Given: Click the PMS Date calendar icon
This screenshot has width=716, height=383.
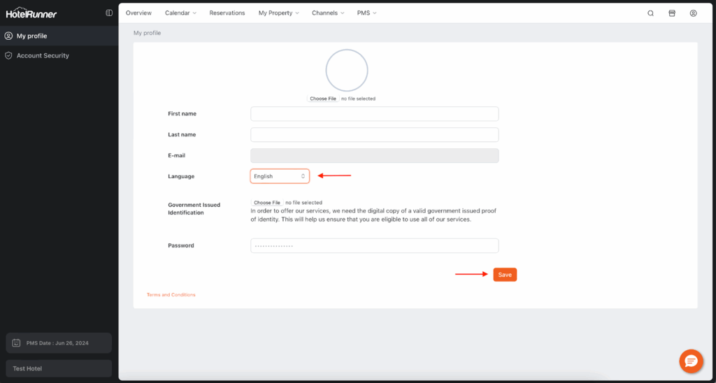Looking at the screenshot, I should 16,343.
